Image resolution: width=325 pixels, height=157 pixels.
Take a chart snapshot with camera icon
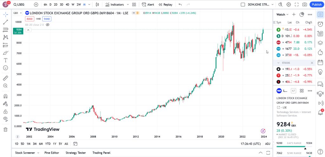(304, 5)
